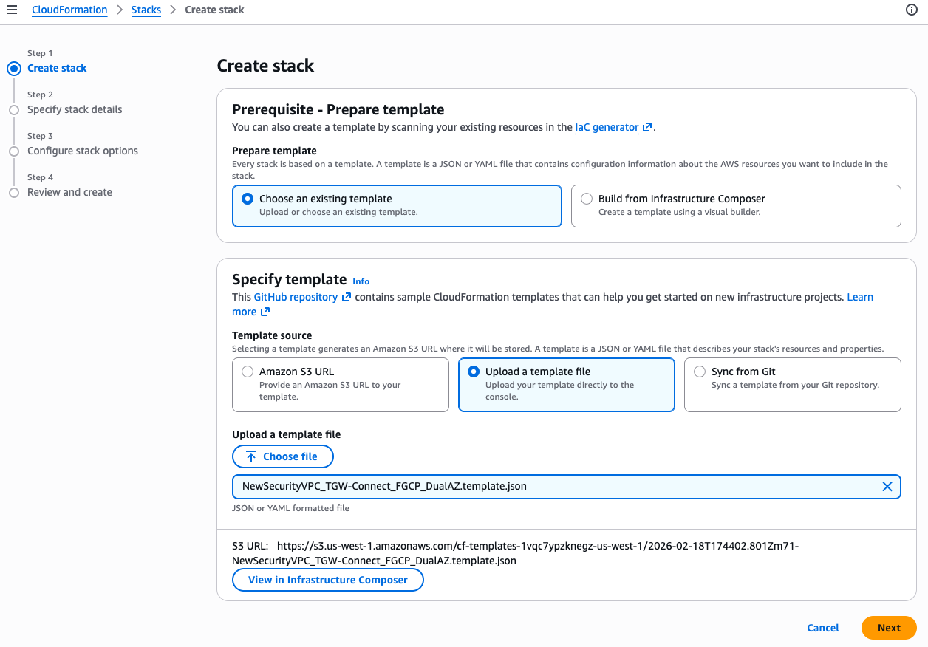
Task: Click the info circle icon at top right
Action: pyautogui.click(x=911, y=10)
